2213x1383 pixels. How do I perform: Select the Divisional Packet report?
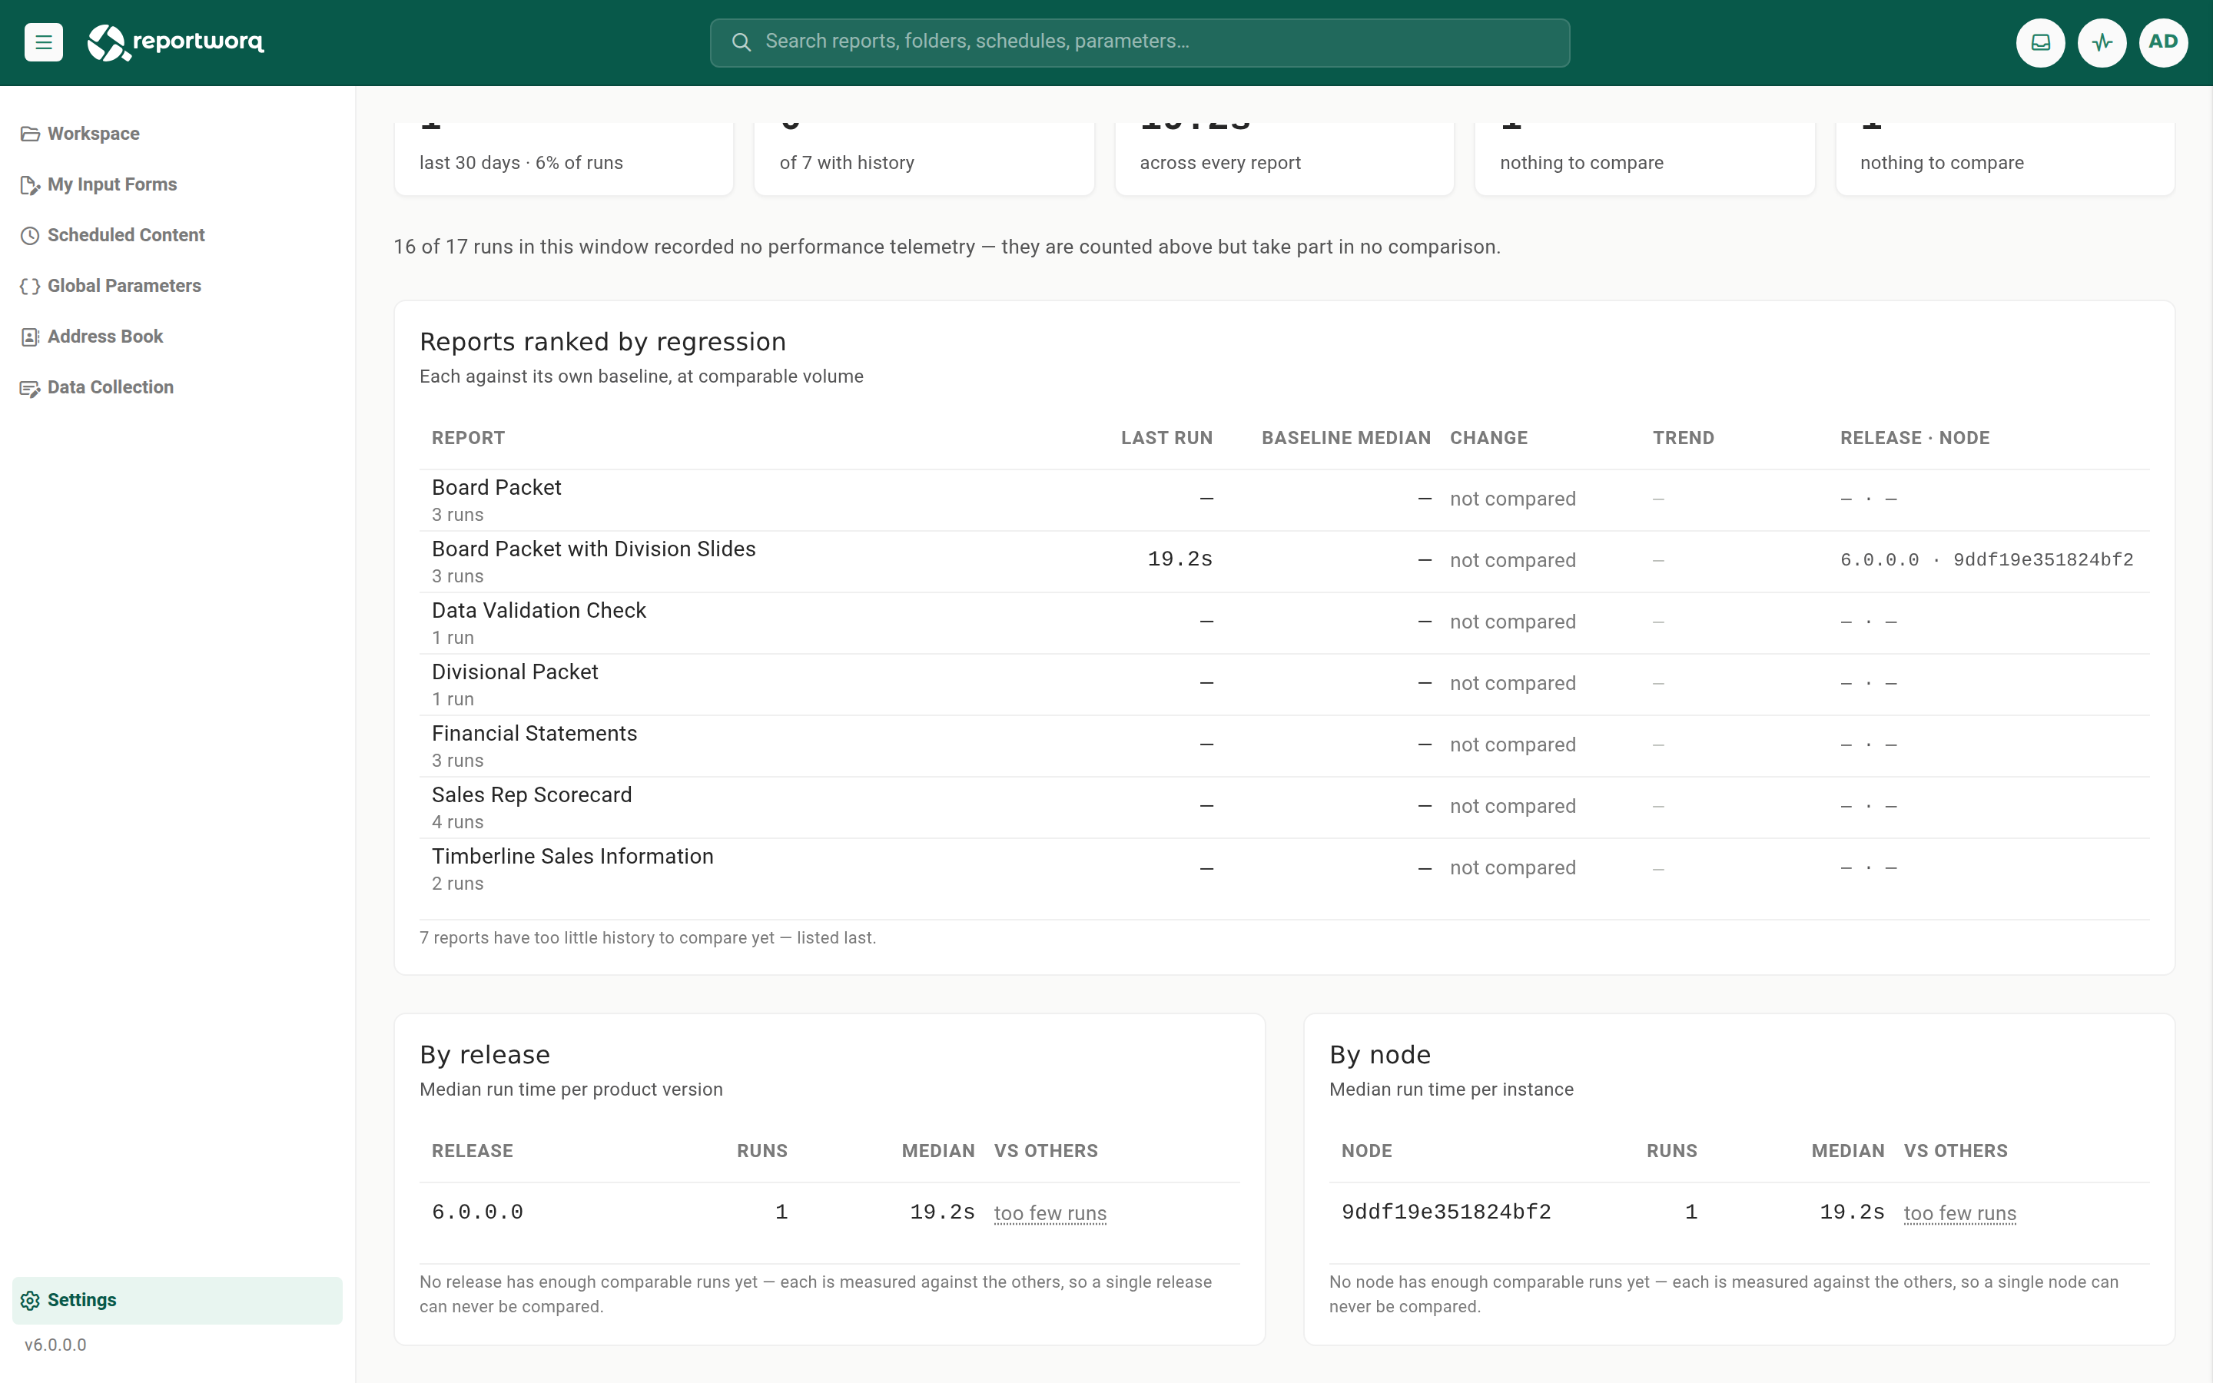coord(1284,684)
